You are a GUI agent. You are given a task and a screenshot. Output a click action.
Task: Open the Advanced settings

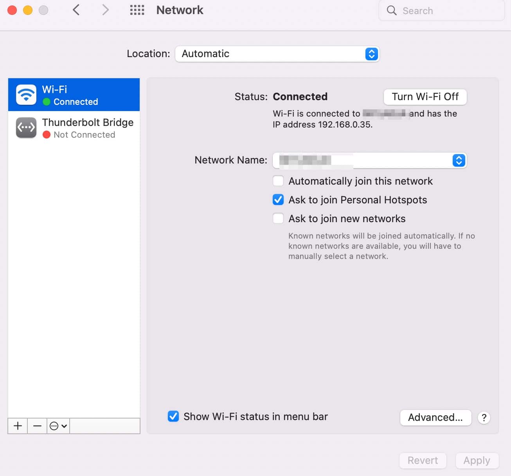click(x=435, y=417)
